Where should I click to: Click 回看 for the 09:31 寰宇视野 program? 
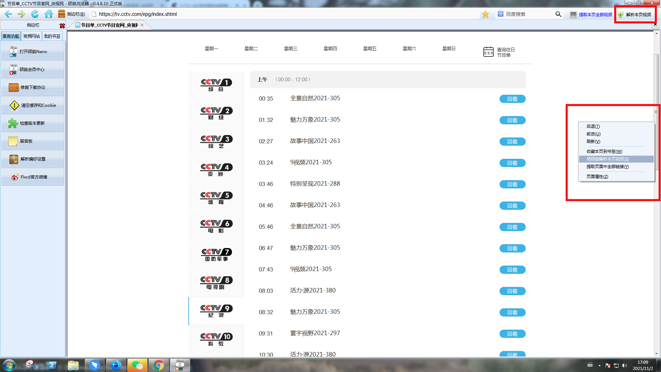(x=512, y=334)
